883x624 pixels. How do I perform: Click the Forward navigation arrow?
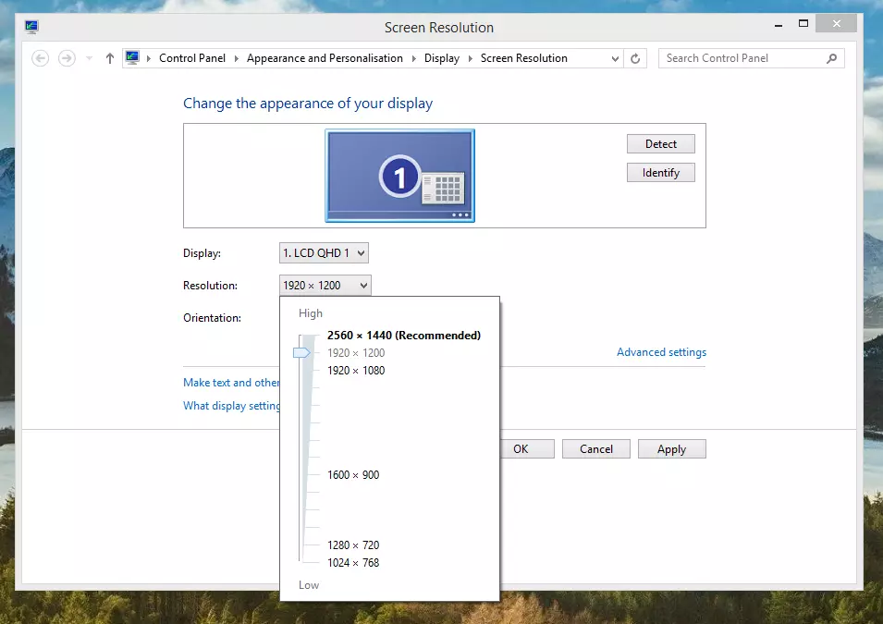click(67, 58)
